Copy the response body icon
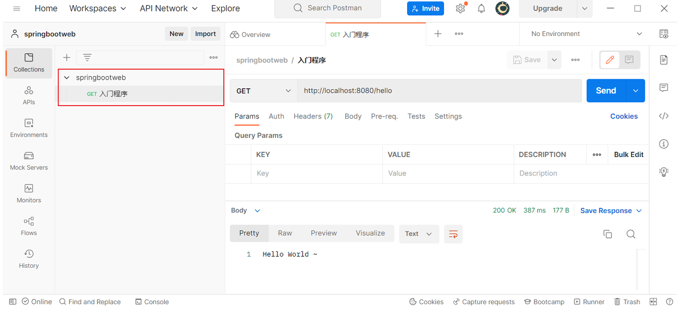Screen dimensions: 677x309 click(607, 234)
